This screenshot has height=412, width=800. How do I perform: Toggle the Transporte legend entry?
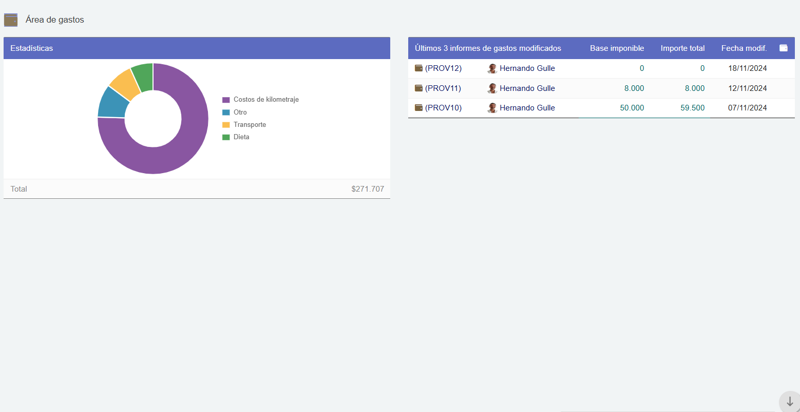click(x=250, y=125)
